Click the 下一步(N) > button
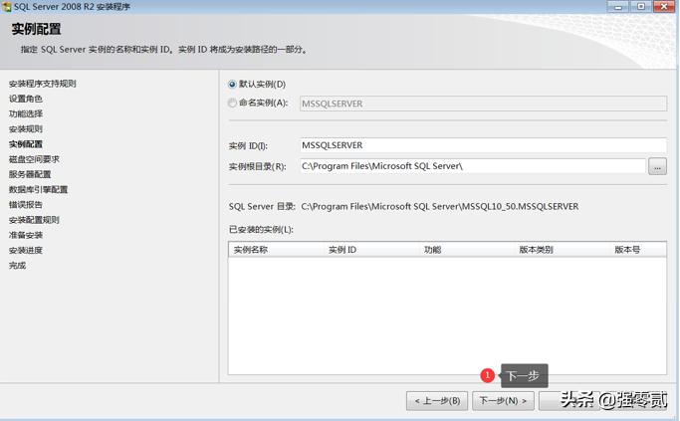The height and width of the screenshot is (421, 680). 503,401
